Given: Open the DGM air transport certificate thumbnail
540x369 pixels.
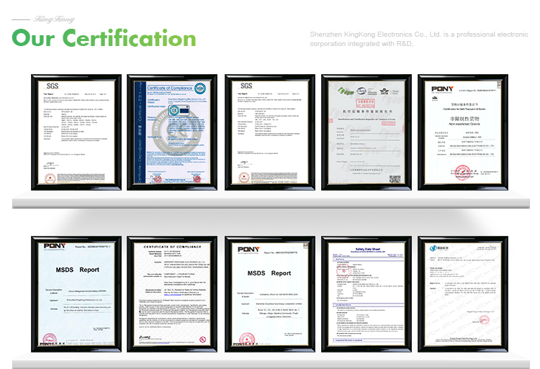Looking at the screenshot, I should click(366, 132).
